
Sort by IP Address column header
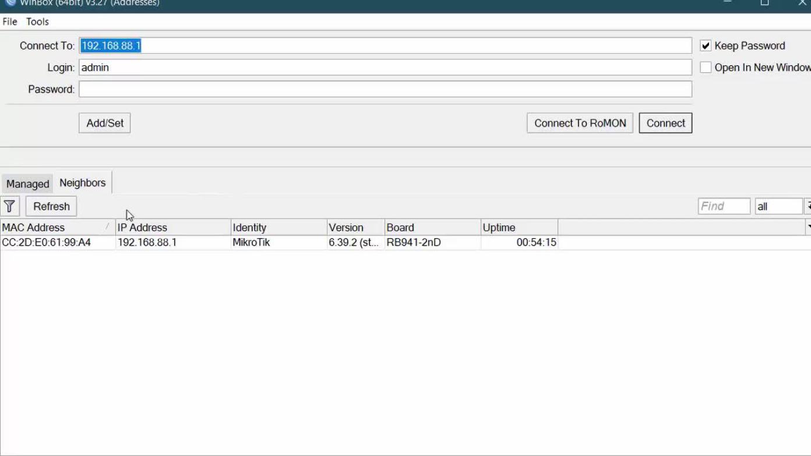173,228
